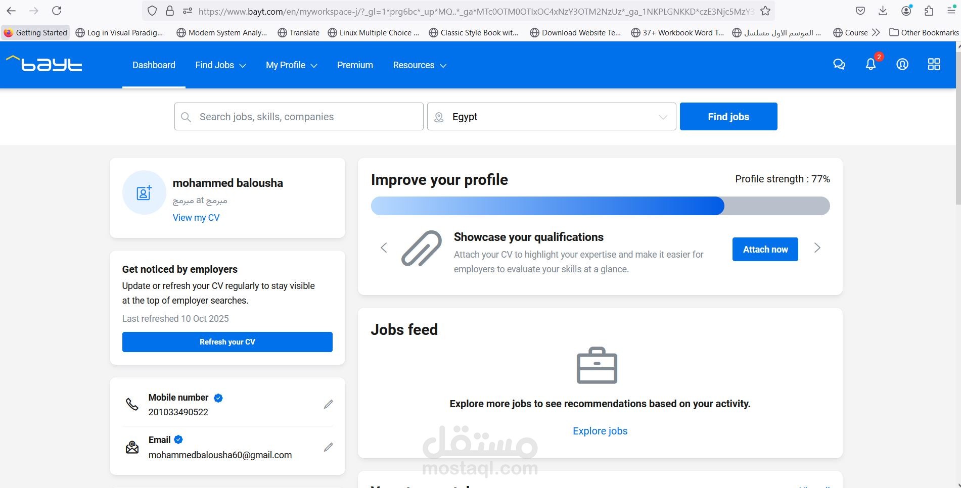Open Classic Style Book bookmark
The width and height of the screenshot is (961, 488).
pyautogui.click(x=474, y=32)
